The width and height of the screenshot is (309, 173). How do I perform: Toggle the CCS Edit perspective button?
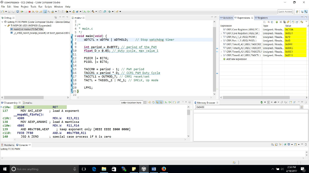[302, 12]
